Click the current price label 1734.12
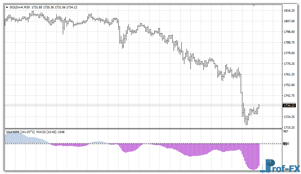301x174 pixels. 289,105
